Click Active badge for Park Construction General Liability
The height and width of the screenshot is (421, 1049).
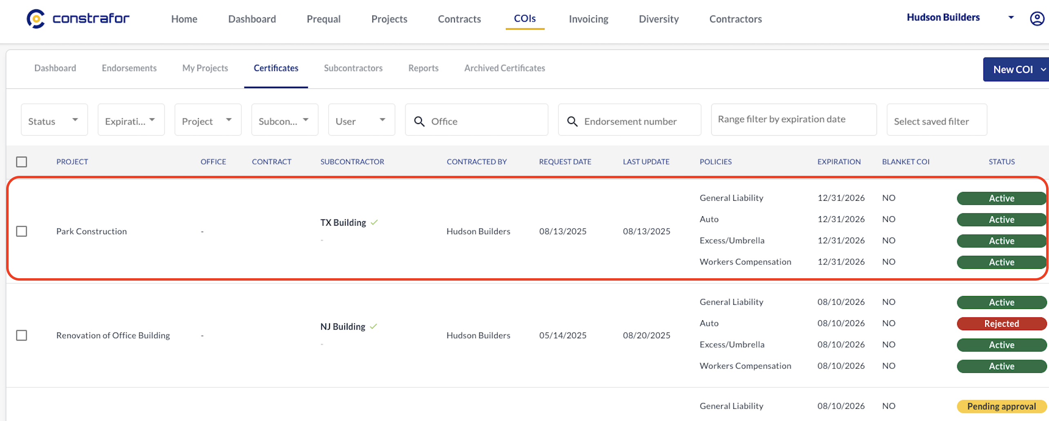(x=1002, y=198)
